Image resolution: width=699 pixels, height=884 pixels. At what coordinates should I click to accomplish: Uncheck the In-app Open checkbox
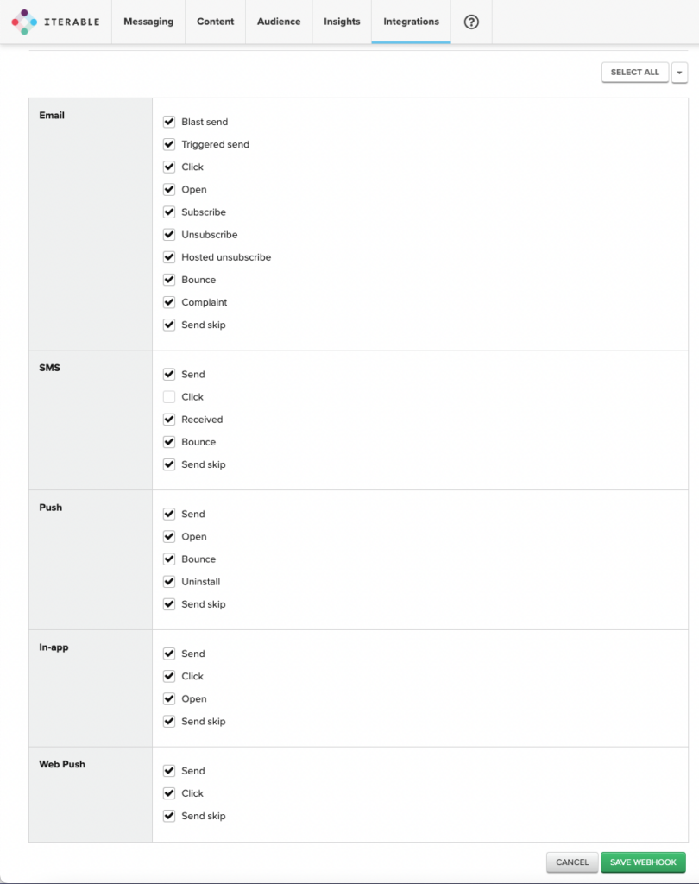(169, 699)
